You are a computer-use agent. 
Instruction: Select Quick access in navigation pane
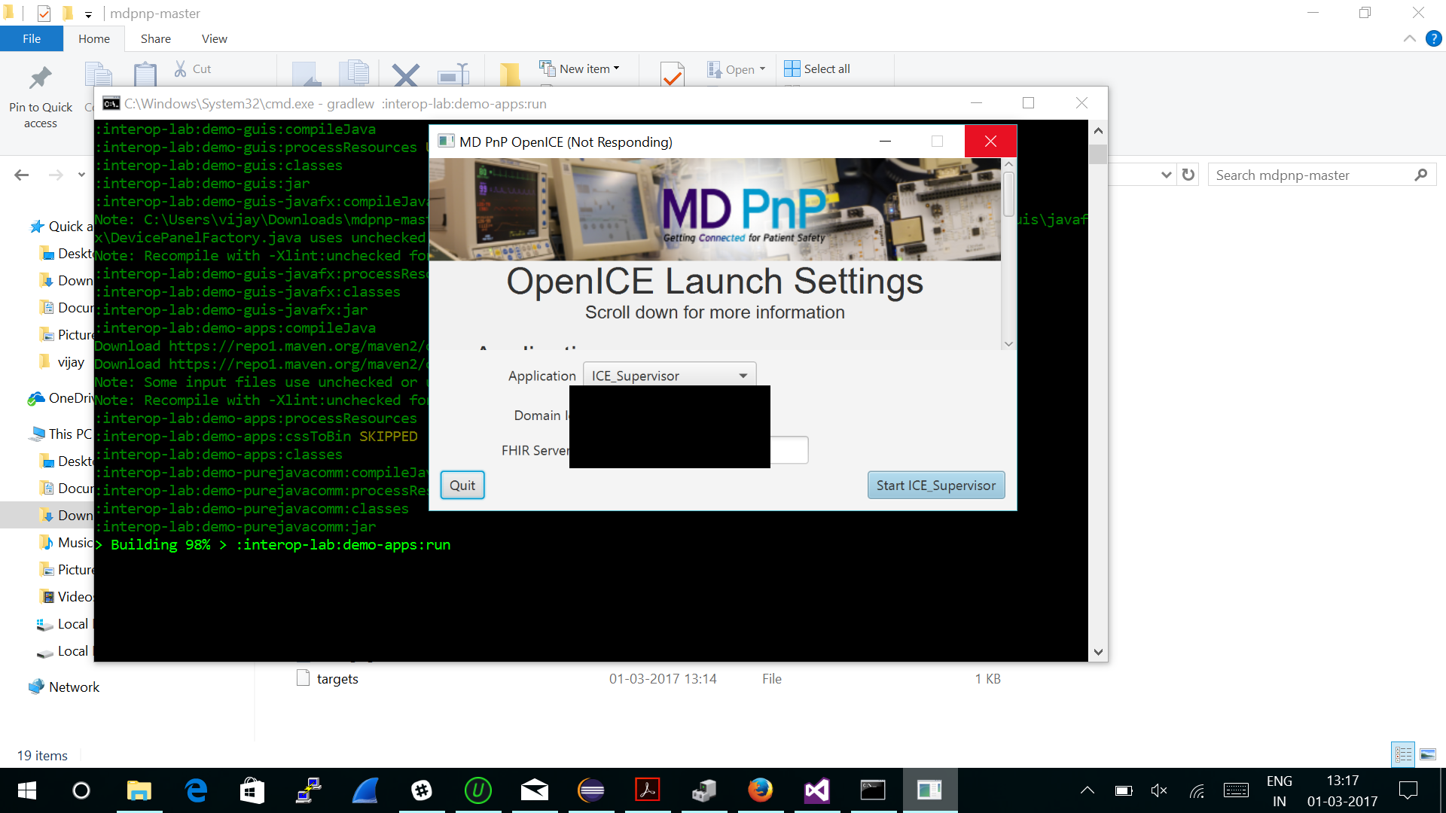point(60,227)
